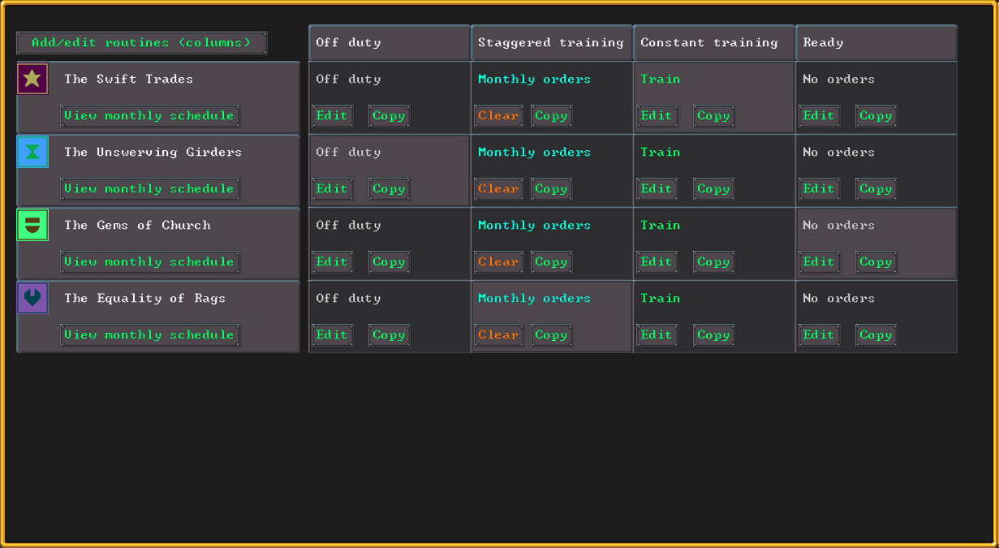View monthly schedule for The Gems of Church
The width and height of the screenshot is (999, 548).
click(x=150, y=262)
